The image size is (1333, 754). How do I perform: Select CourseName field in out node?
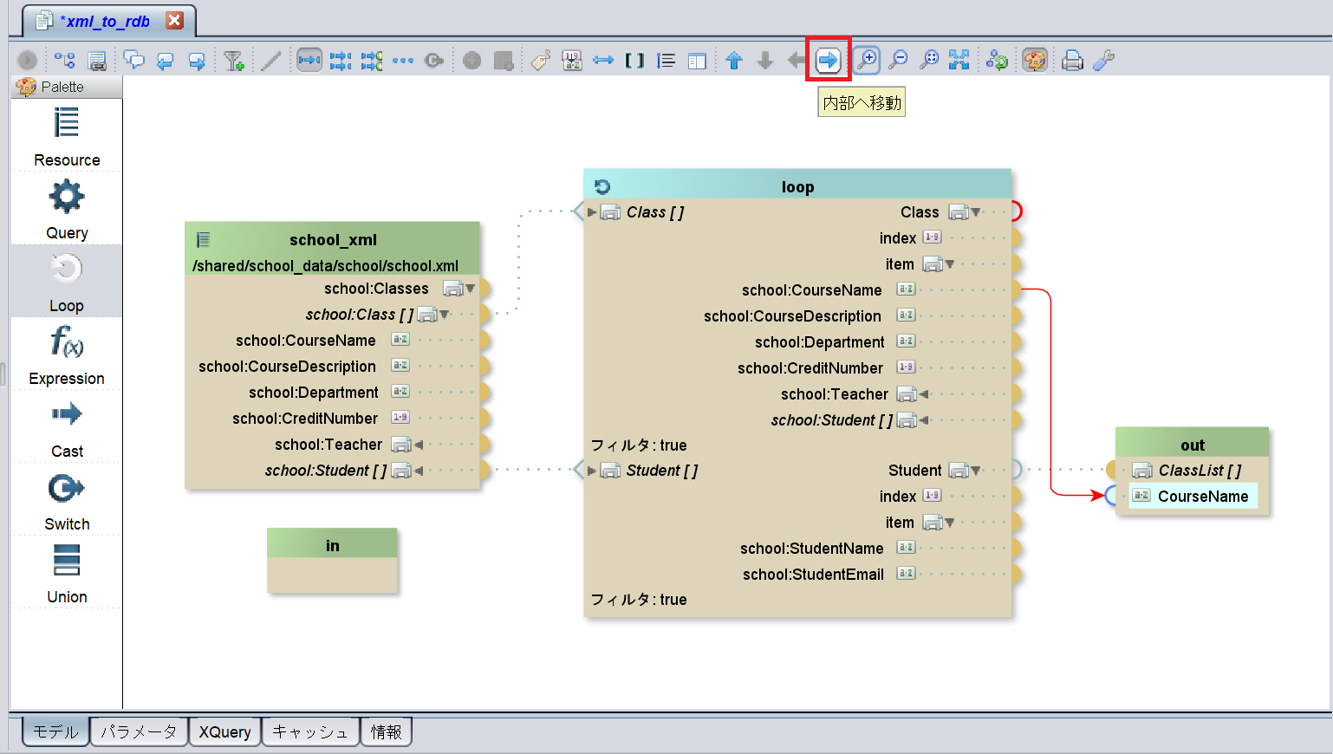point(1193,497)
